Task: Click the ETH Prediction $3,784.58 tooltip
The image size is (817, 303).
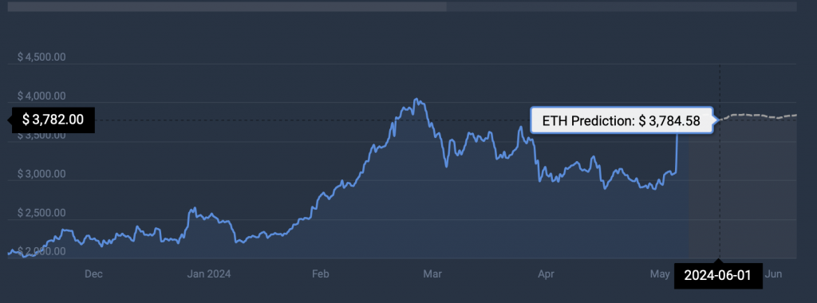Action: tap(621, 120)
